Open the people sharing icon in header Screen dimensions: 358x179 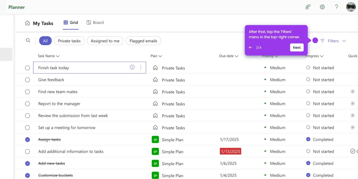[308, 7]
